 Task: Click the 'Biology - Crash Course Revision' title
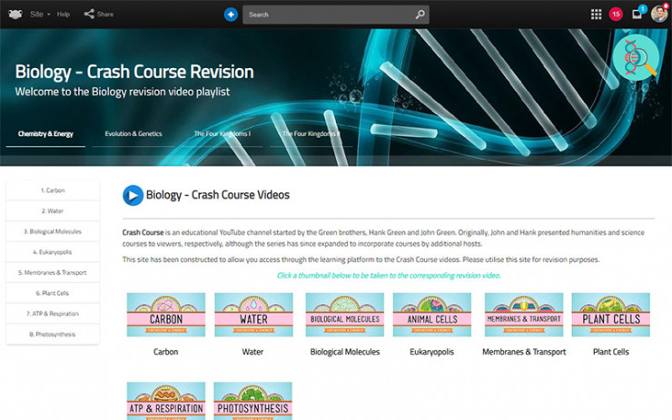pyautogui.click(x=134, y=72)
